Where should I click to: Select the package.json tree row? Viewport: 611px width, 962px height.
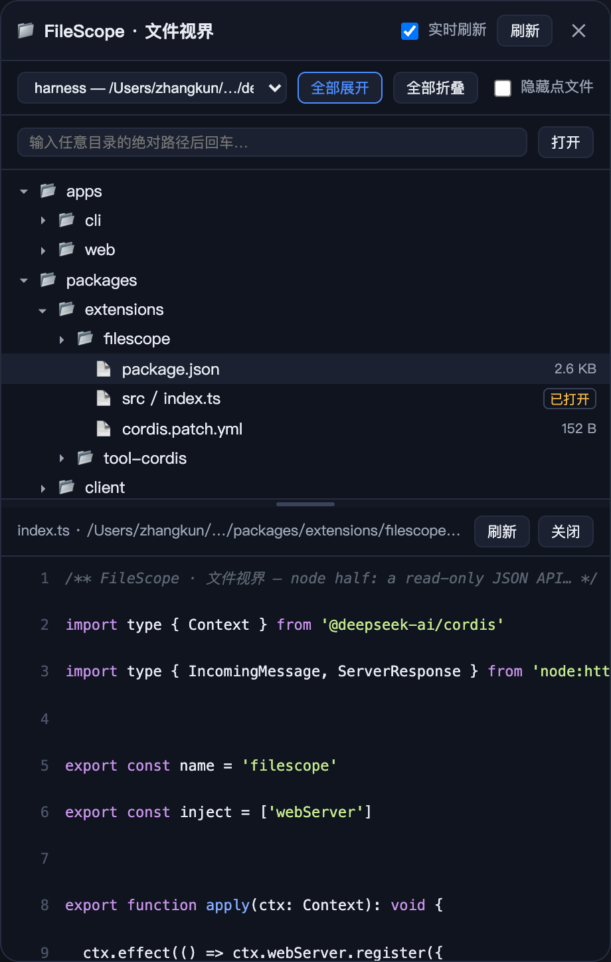305,369
